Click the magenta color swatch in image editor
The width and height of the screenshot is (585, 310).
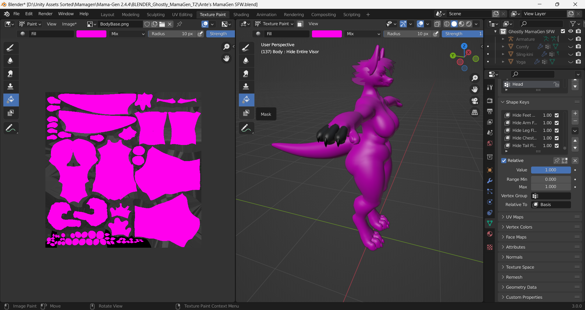91,34
